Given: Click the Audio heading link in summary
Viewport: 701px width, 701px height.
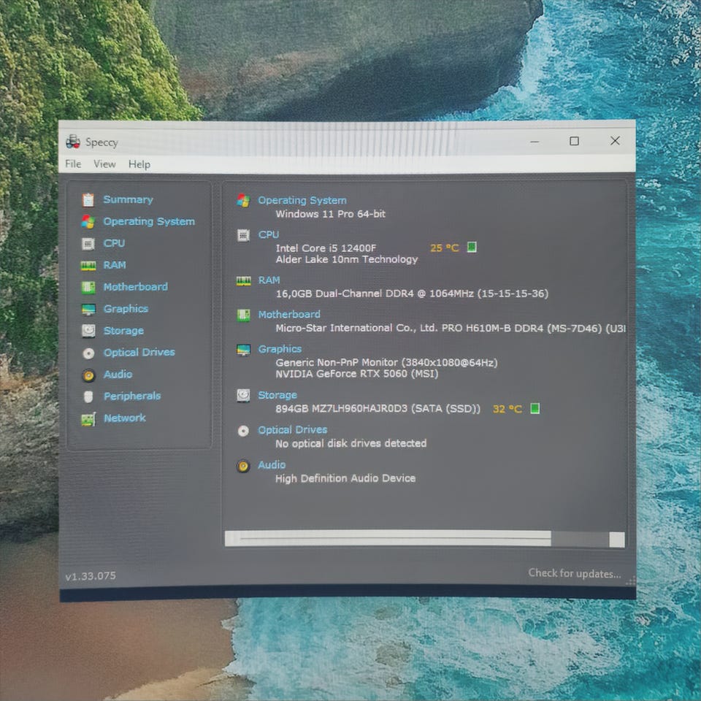Looking at the screenshot, I should click(272, 465).
